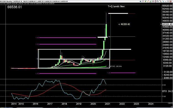Click the 28080.00 price axis label
The width and height of the screenshot is (173, 108).
click(167, 42)
